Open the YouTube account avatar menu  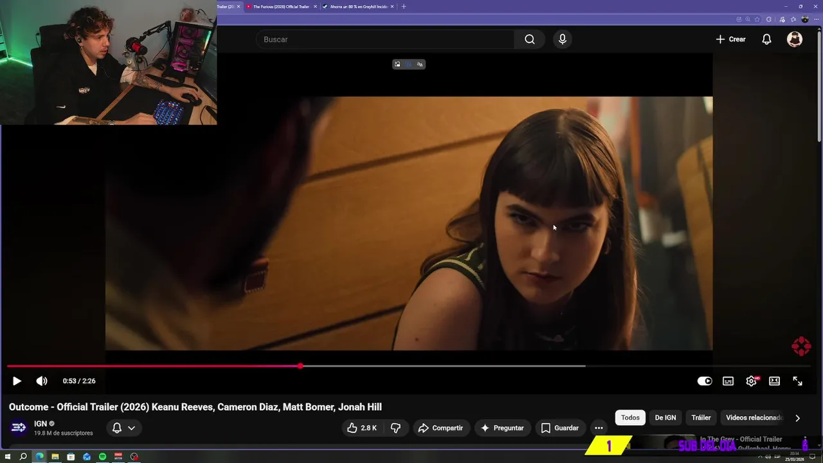point(795,39)
